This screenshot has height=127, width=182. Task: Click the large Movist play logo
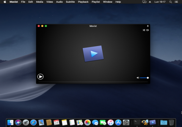click(x=93, y=54)
